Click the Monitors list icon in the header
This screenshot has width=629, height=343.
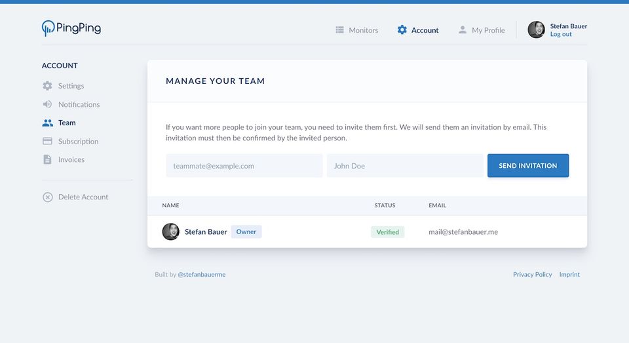340,30
